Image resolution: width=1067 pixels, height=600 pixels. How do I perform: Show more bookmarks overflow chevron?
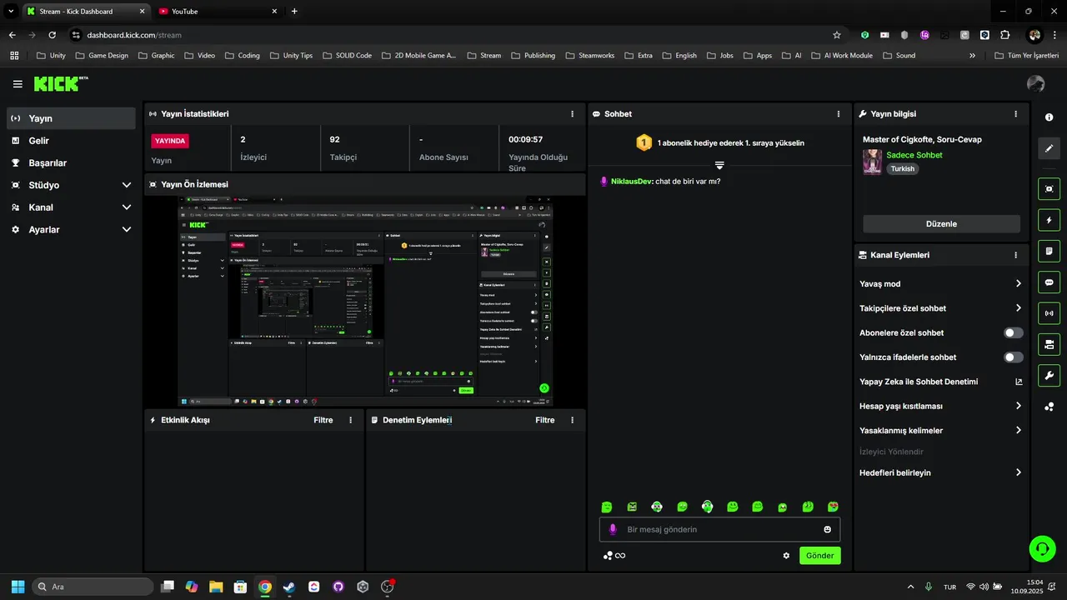coord(972,56)
